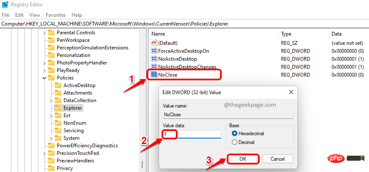Click the DataCollection folder icon
The width and height of the screenshot is (369, 172).
[58, 100]
